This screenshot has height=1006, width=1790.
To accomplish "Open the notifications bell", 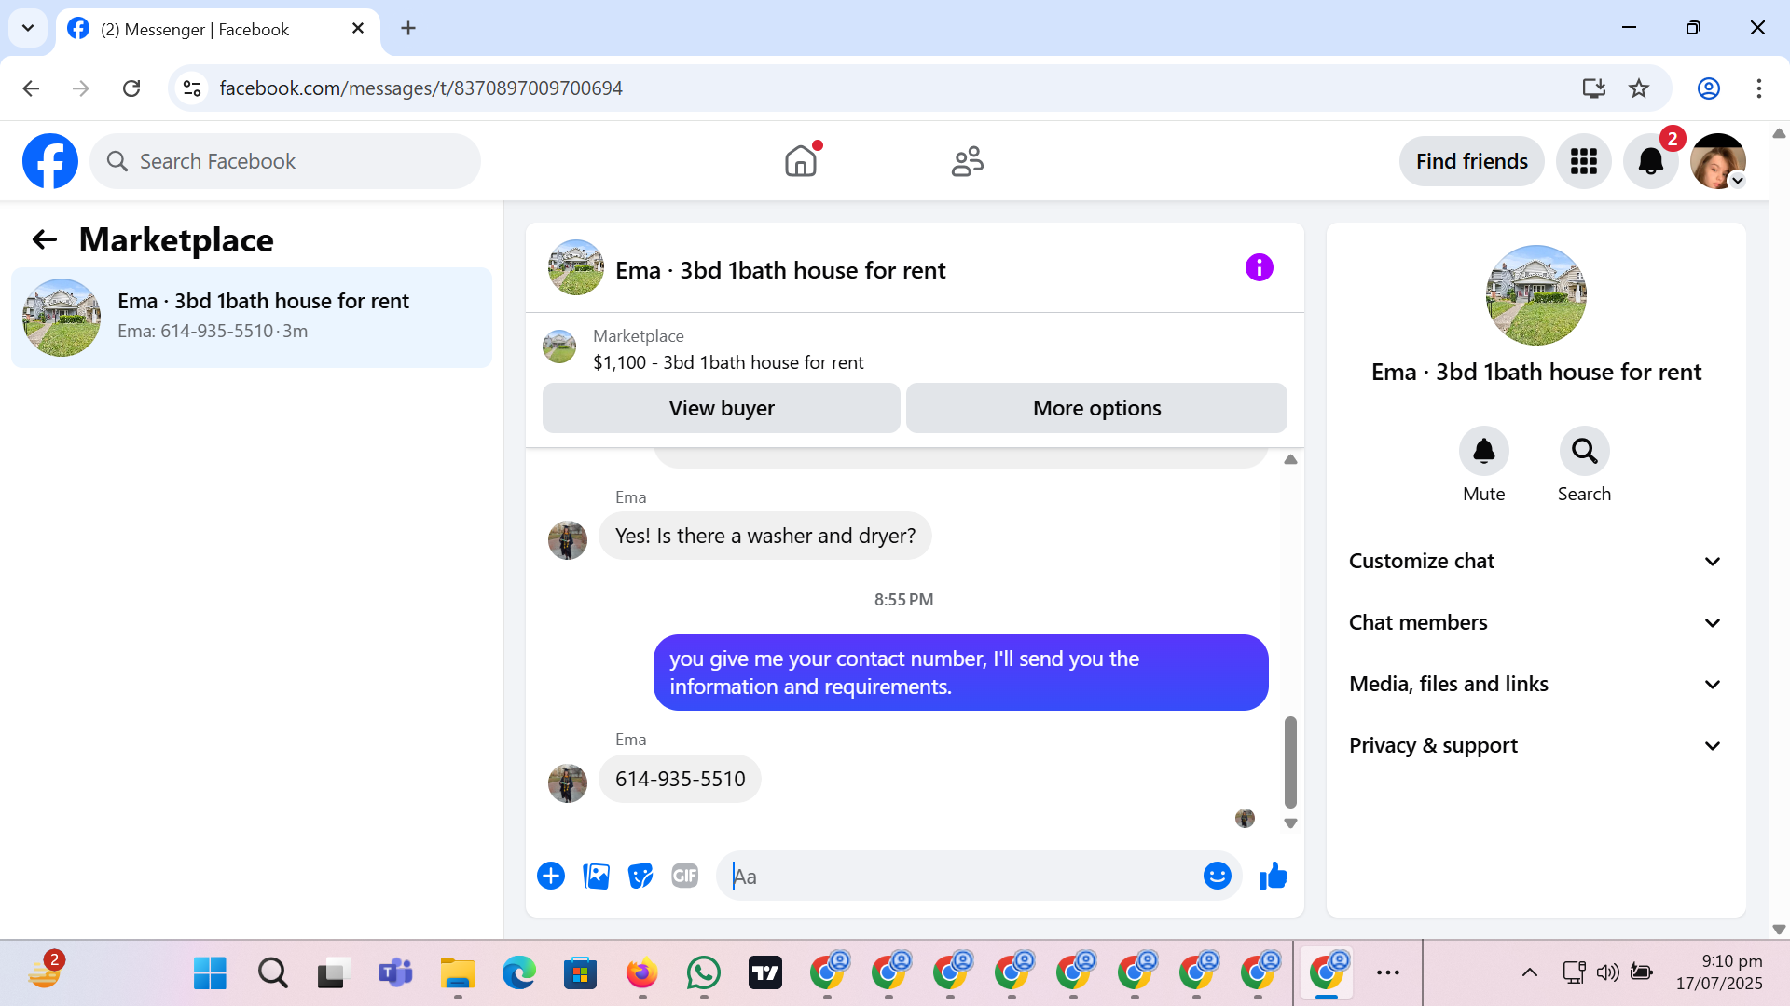I will click(1651, 161).
